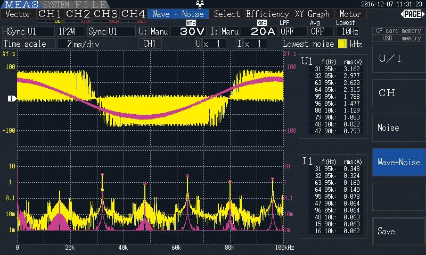Select the highlighted Lowest noise kHz value
Viewport: 426px width, 255px height.
pyautogui.click(x=342, y=44)
